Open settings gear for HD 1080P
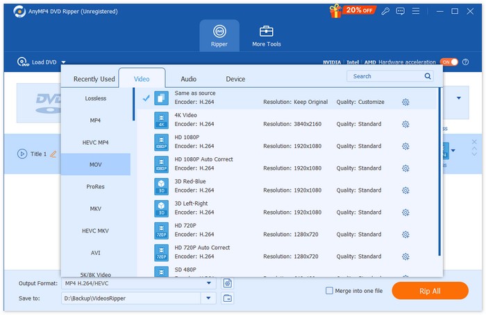The height and width of the screenshot is (315, 486). (x=405, y=147)
